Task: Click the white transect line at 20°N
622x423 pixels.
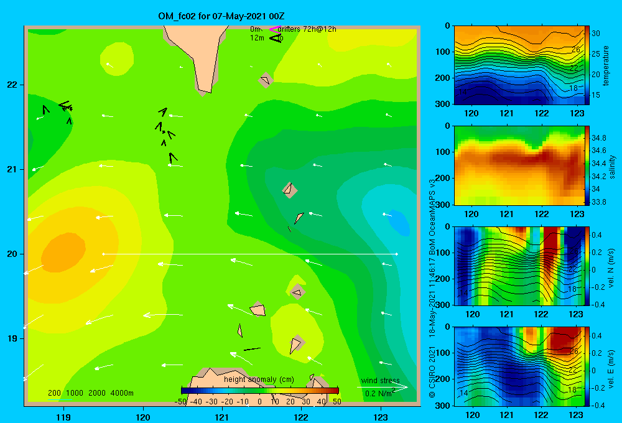Action: pyautogui.click(x=250, y=254)
